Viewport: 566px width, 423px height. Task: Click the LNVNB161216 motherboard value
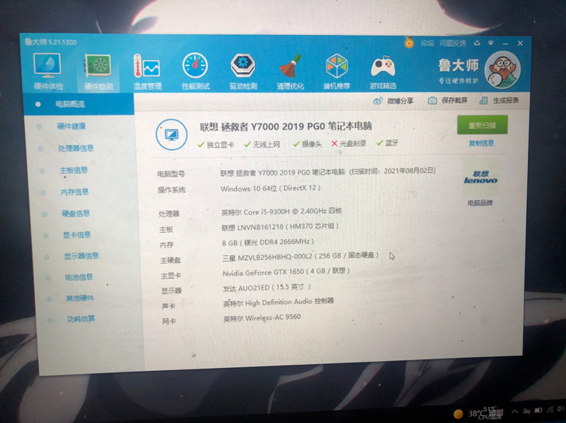click(281, 227)
